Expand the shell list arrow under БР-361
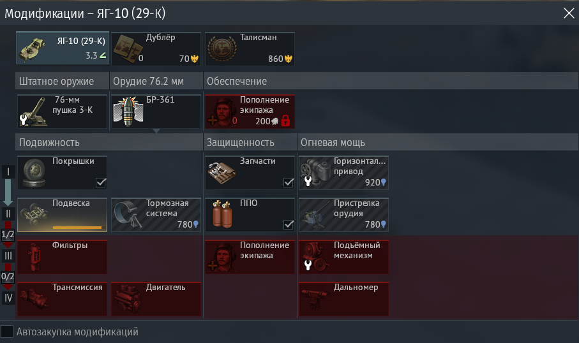This screenshot has height=343, width=579. [156, 131]
